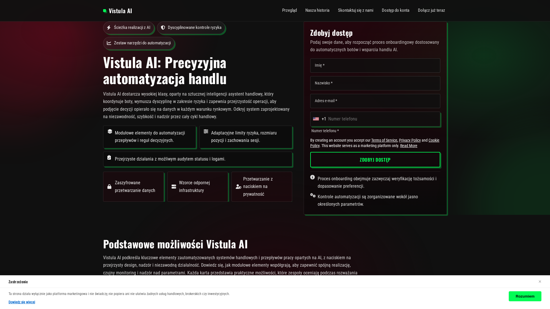The width and height of the screenshot is (550, 309).
Task: Open the Terms of Service link
Action: click(384, 140)
